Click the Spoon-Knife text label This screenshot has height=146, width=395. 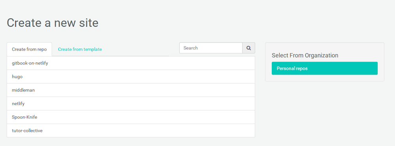coord(24,117)
